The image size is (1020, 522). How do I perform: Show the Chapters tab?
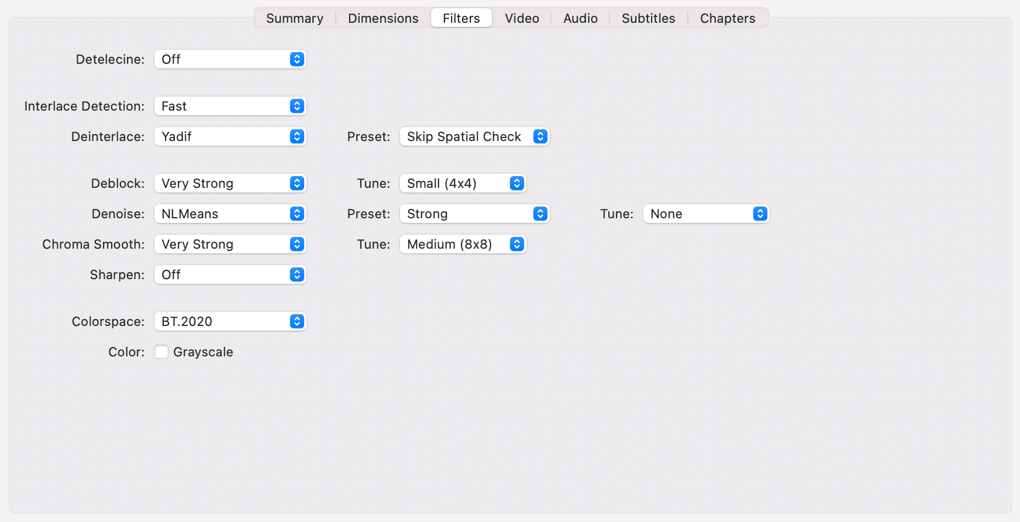728,18
